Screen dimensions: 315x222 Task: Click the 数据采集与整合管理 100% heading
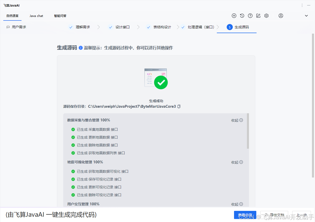pyautogui.click(x=89, y=120)
